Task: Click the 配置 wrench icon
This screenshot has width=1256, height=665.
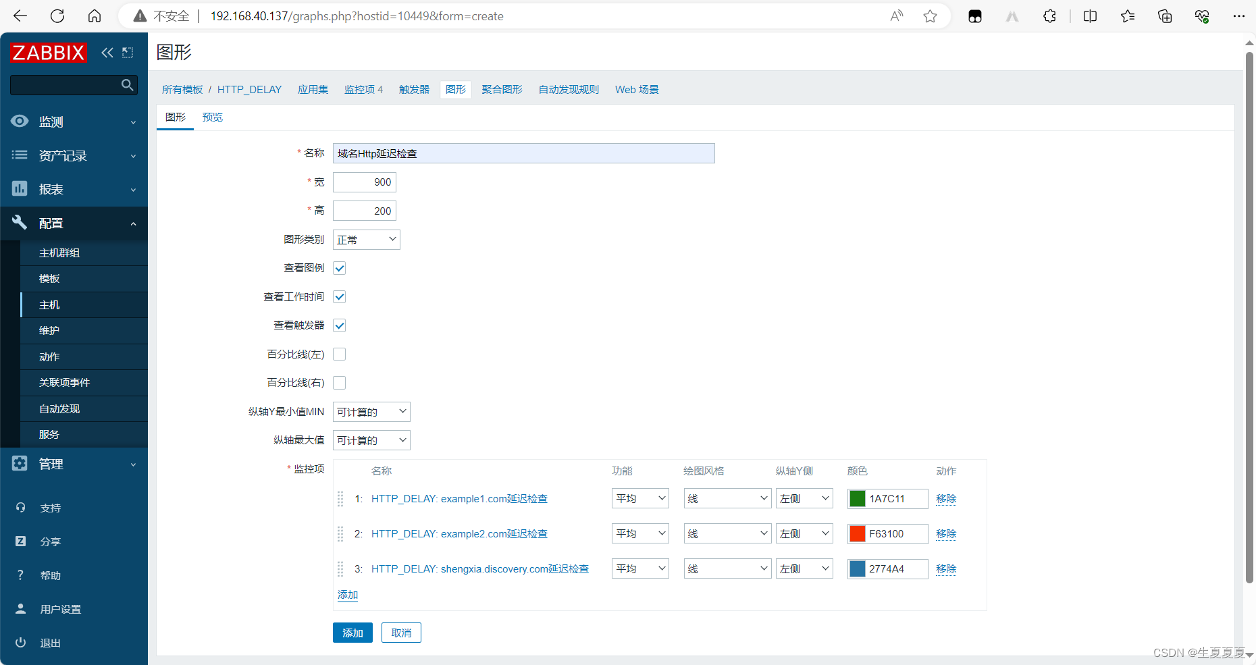Action: click(20, 222)
